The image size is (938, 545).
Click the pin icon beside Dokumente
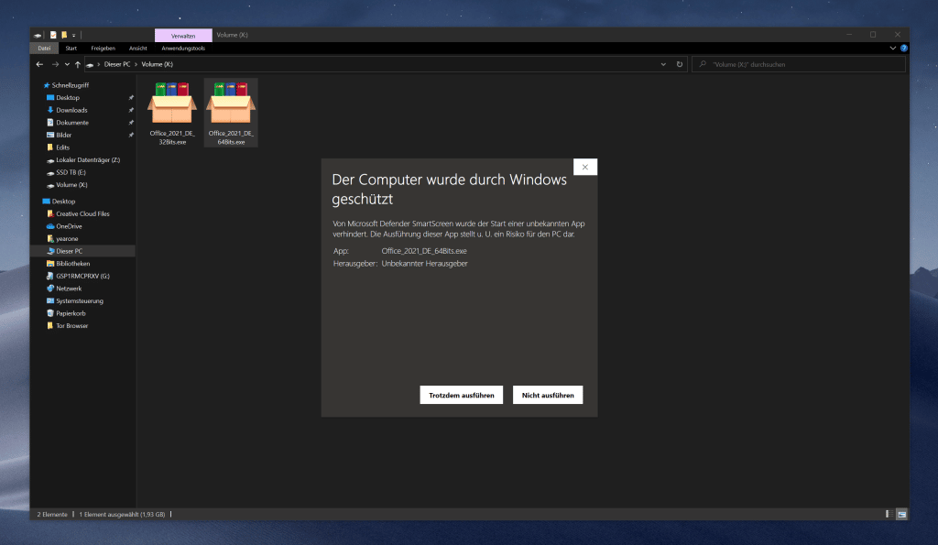(x=131, y=123)
